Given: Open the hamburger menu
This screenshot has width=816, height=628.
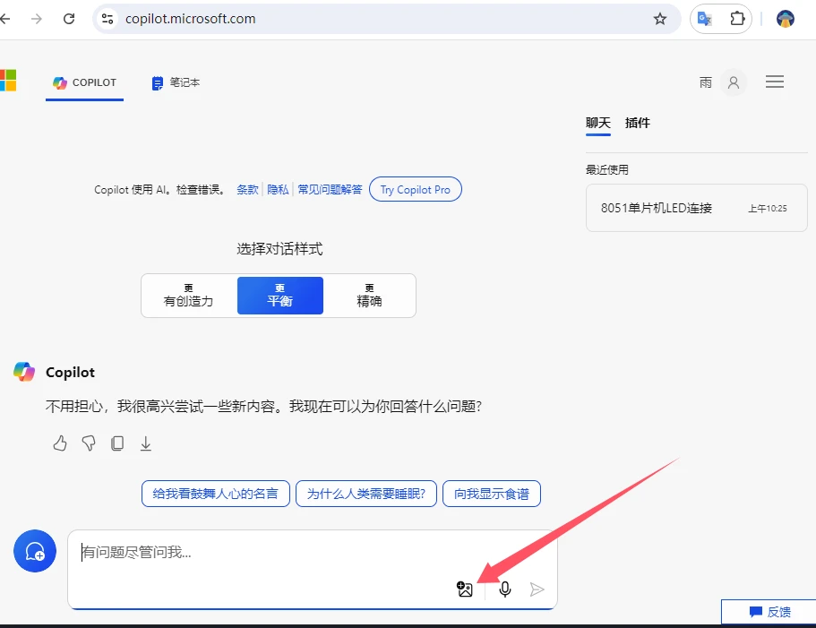Looking at the screenshot, I should [x=775, y=82].
